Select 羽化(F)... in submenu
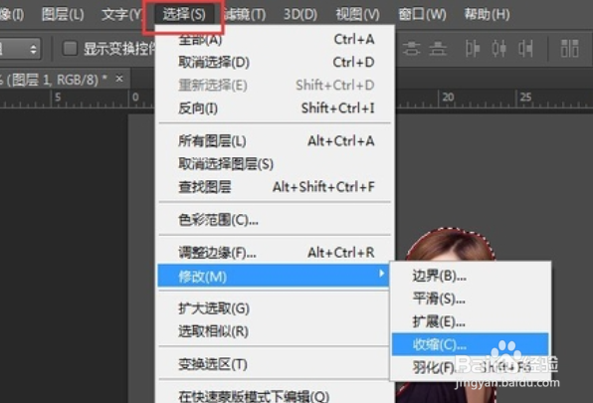This screenshot has height=403, width=593. pyautogui.click(x=470, y=367)
